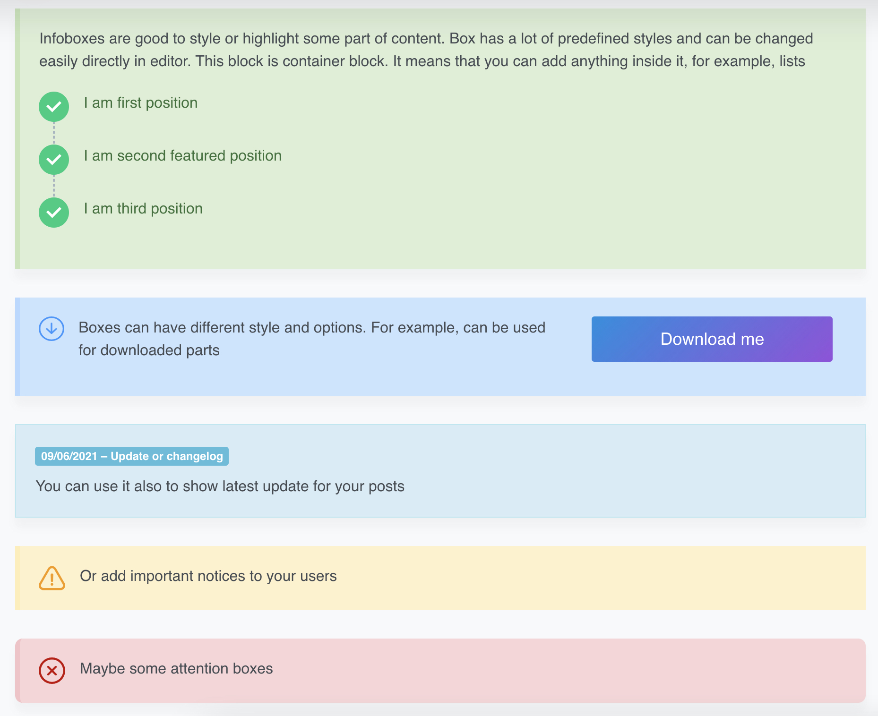878x716 pixels.
Task: Click "Or add important notices to your users"
Action: click(x=208, y=576)
